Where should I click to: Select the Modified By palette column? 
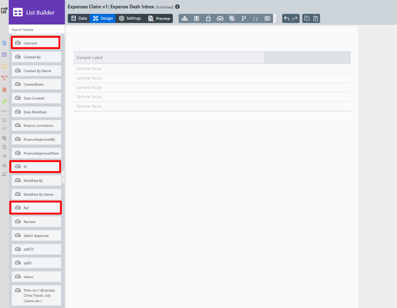(36, 180)
